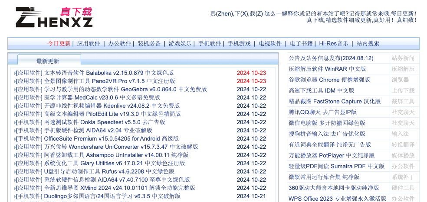
Task: Open 腾讯QQ聊天 去广告显IP版 link
Action: click(x=323, y=112)
